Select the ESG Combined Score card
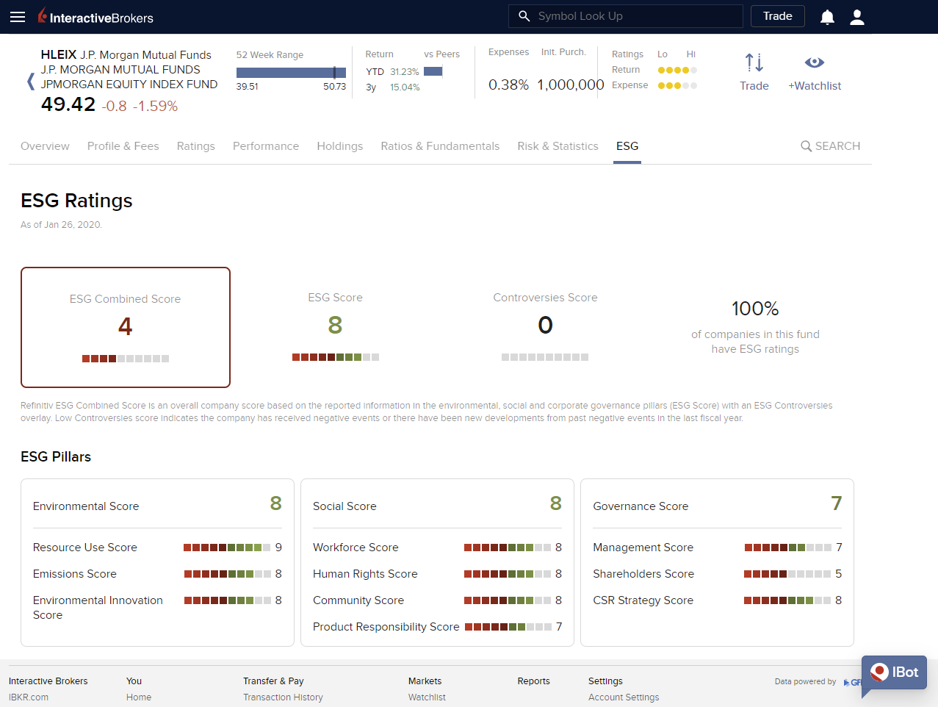The height and width of the screenshot is (707, 938). 126,327
